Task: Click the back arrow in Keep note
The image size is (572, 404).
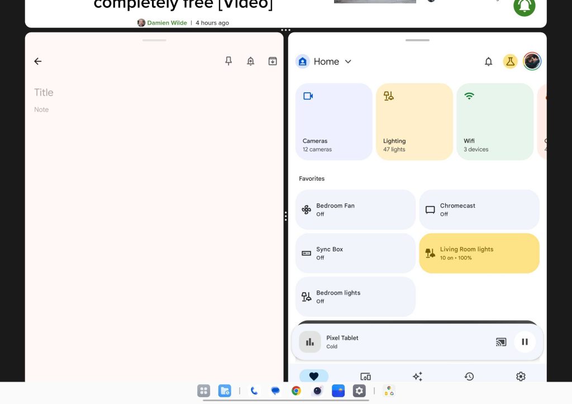Action: point(38,61)
